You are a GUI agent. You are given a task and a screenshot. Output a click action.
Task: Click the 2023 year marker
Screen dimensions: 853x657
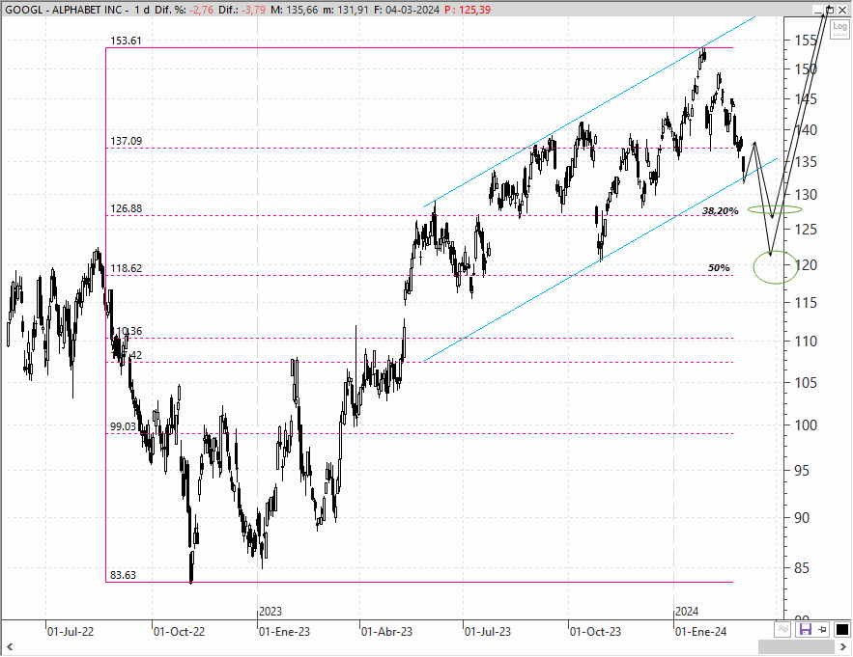point(270,612)
